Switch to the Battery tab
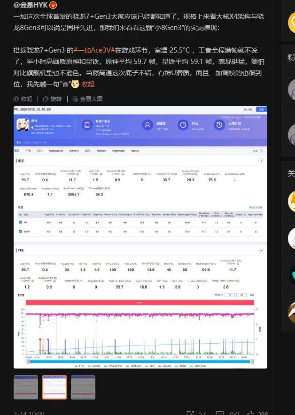The width and height of the screenshot is (295, 415). click(x=135, y=151)
